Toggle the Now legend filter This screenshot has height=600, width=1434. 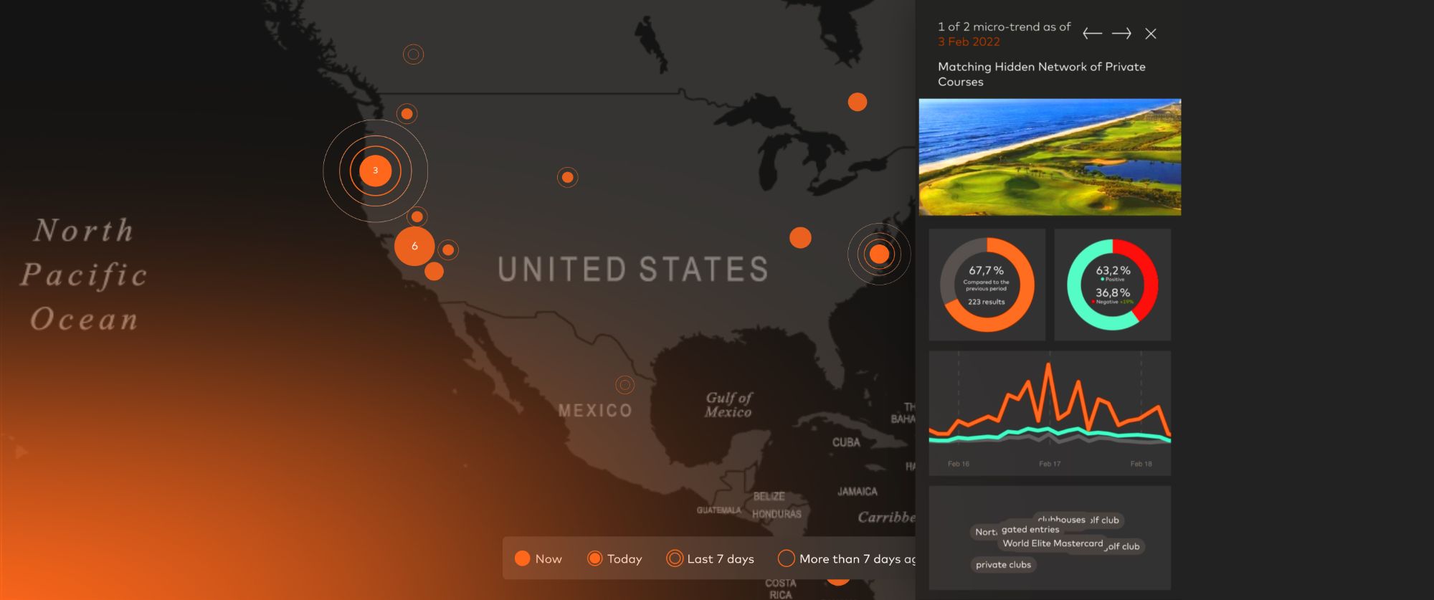click(x=538, y=558)
